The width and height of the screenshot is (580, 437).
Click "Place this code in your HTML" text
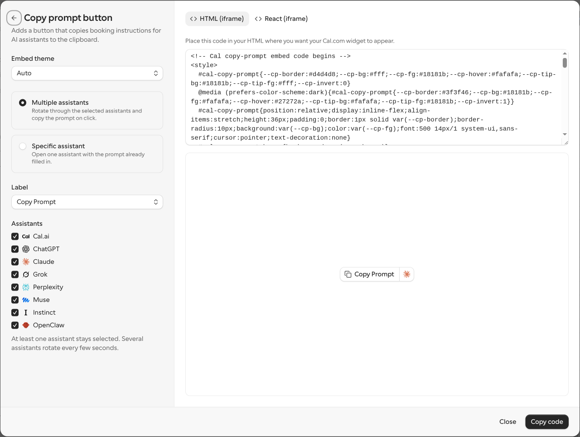[x=290, y=41]
